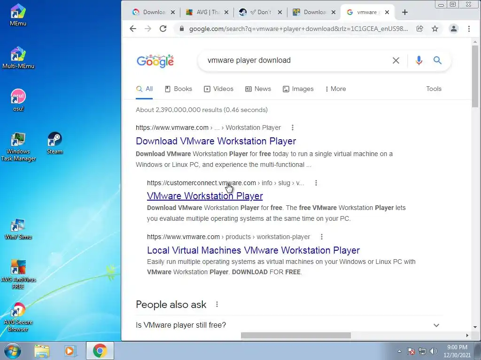Open Windows Task Manager desktop shortcut
481x360 pixels.
tap(18, 147)
